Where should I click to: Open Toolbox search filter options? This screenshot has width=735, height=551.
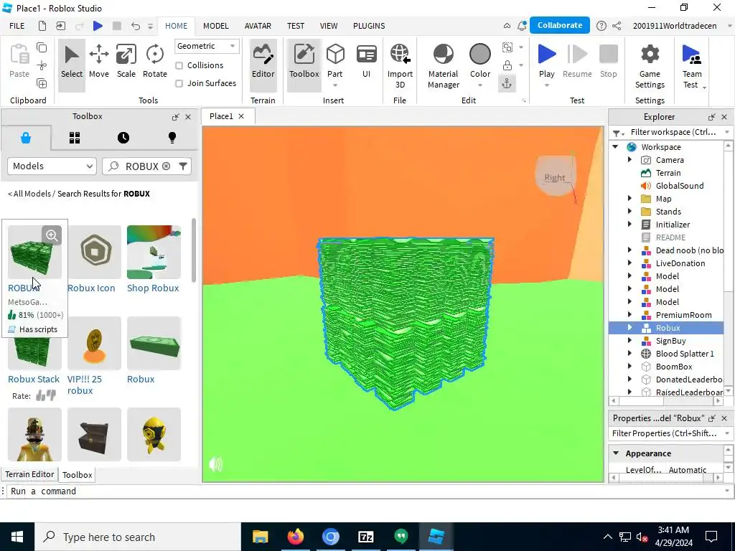coord(183,166)
